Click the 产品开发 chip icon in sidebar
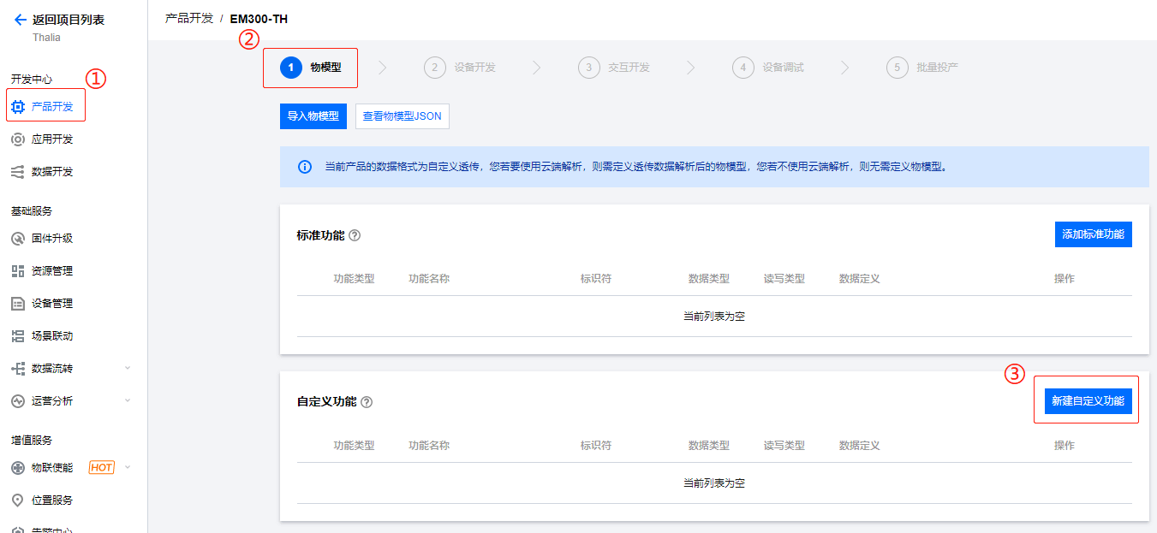Image resolution: width=1157 pixels, height=533 pixels. click(x=18, y=107)
